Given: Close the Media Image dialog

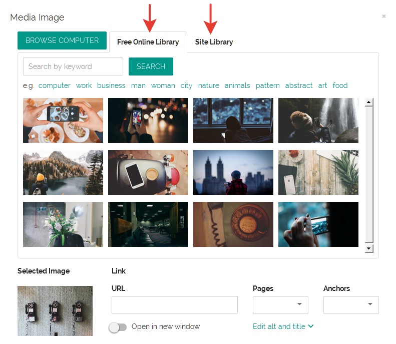Looking at the screenshot, I should coord(383,16).
